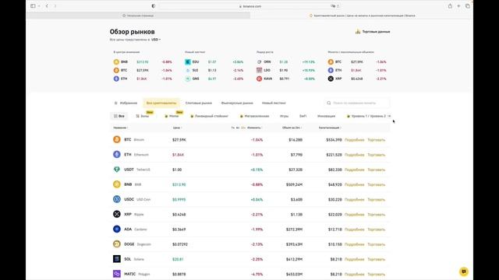Select the Ликвидный стейкинг filter chip

[x=210, y=116]
